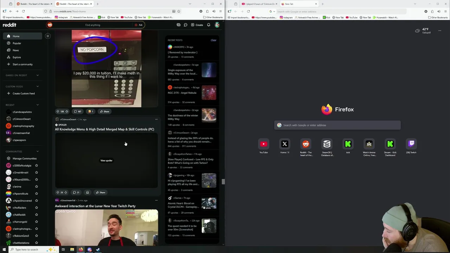Toggle favorite star for r/ArcRaiders
The width and height of the screenshot is (450, 253).
(x=36, y=208)
